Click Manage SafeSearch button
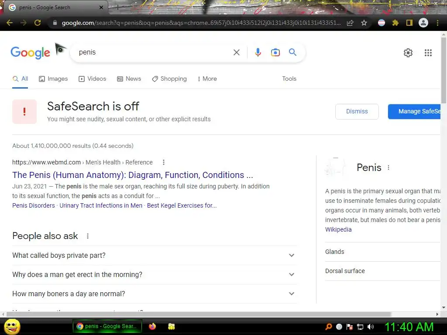Image resolution: width=447 pixels, height=335 pixels. point(414,111)
